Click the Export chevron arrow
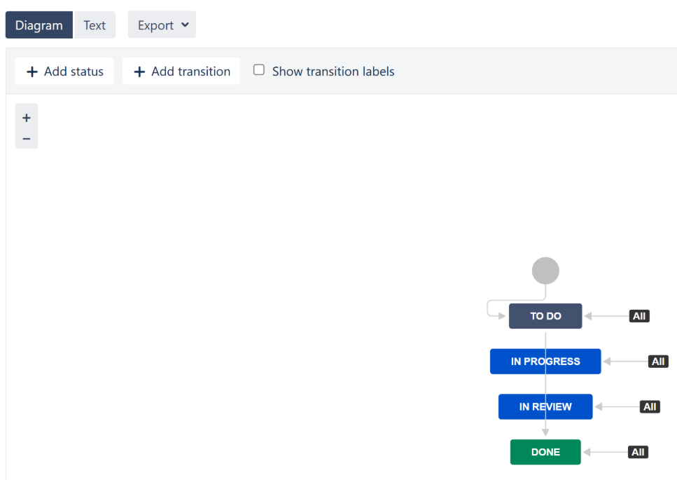Image resolution: width=677 pixels, height=480 pixels. 186,25
